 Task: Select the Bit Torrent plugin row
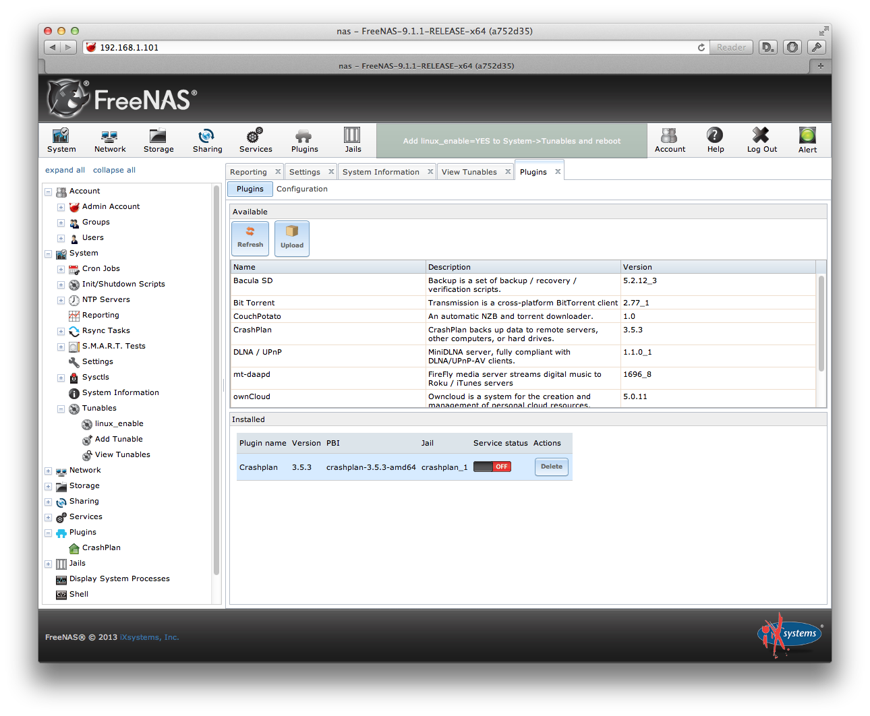coord(523,303)
